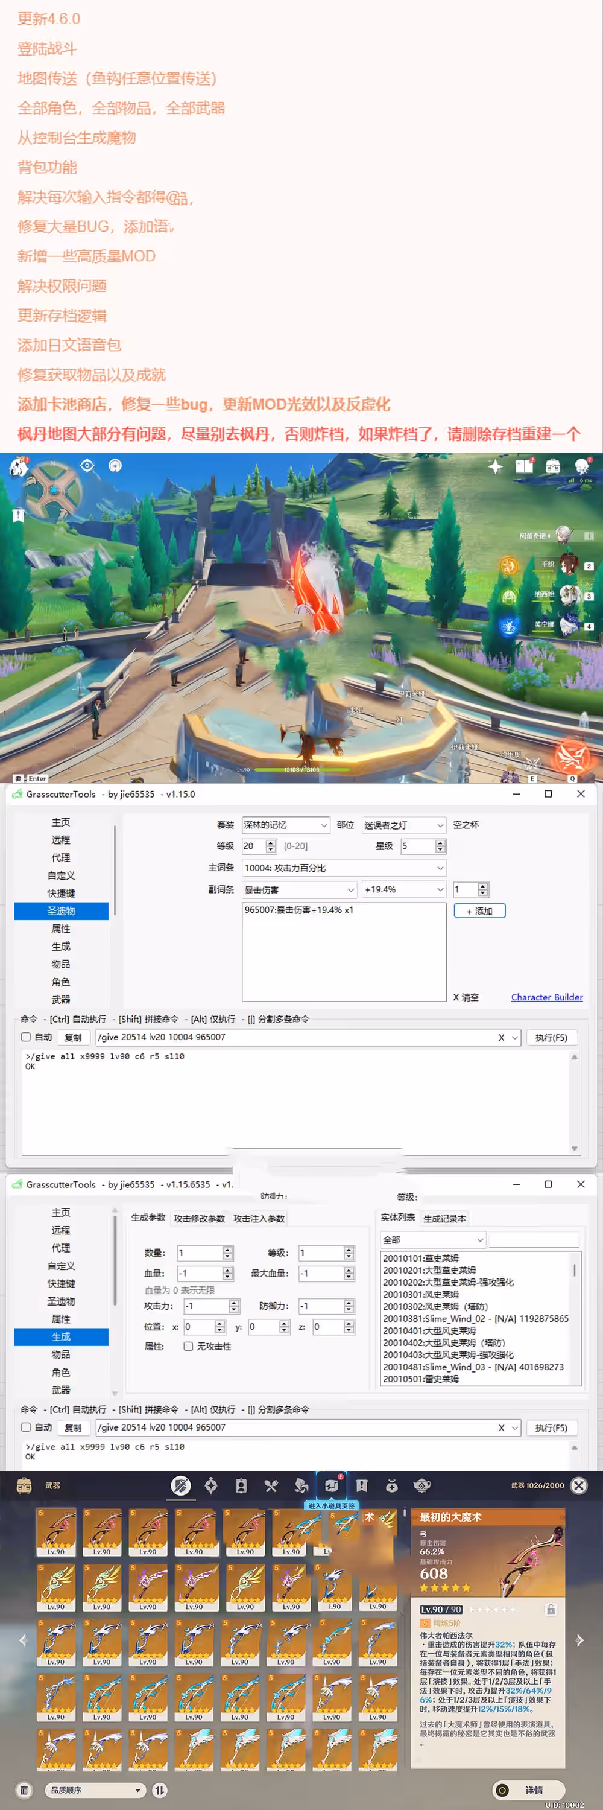Switch to the 攻击修改参数 tab

[200, 1218]
